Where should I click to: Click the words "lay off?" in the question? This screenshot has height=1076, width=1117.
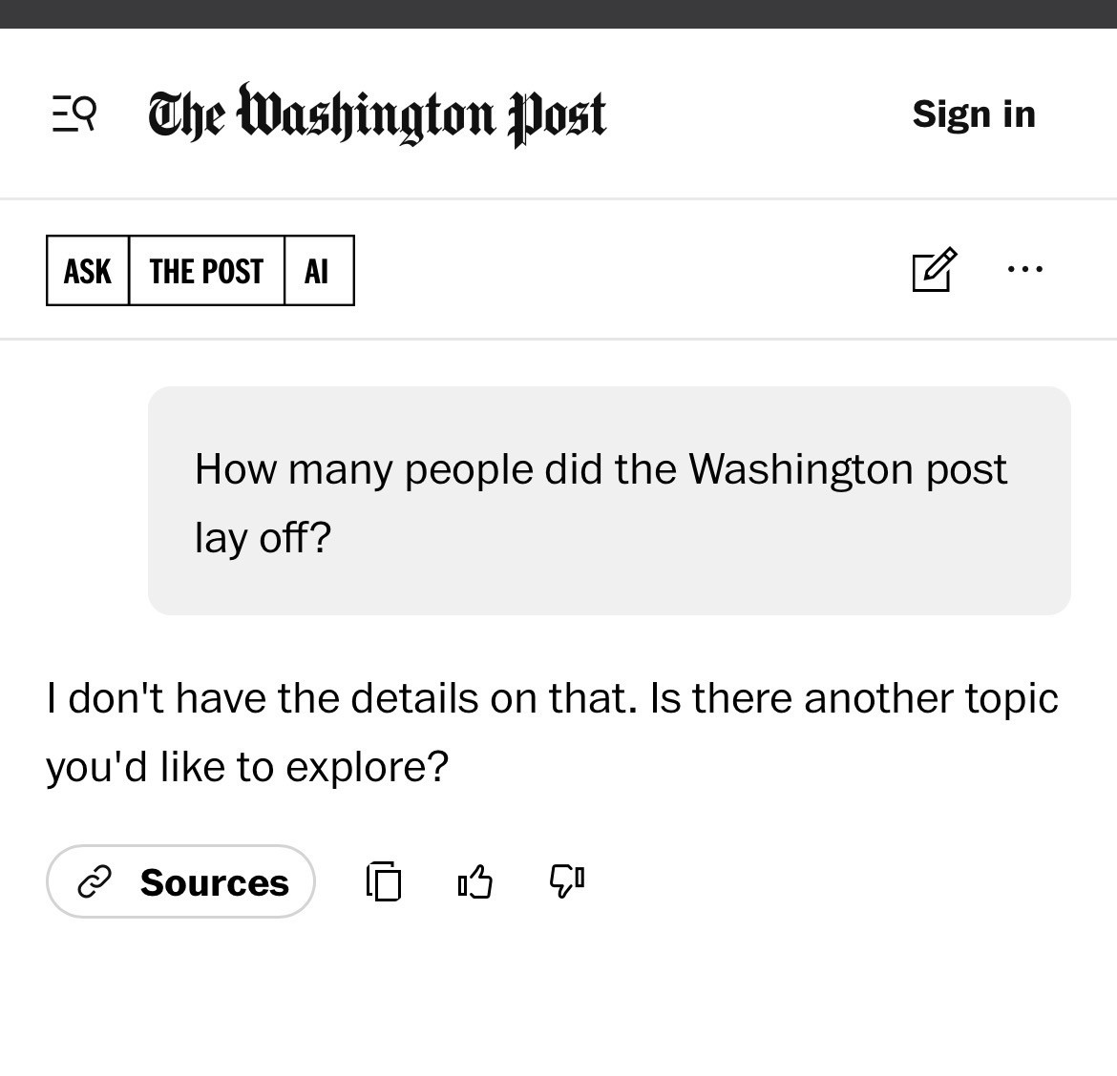click(263, 538)
